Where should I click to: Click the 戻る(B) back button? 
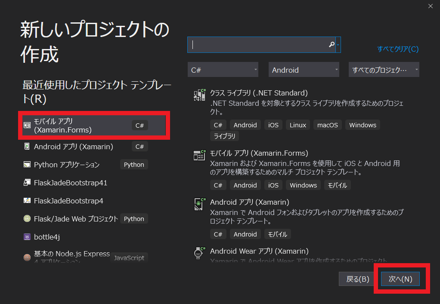[x=357, y=279]
